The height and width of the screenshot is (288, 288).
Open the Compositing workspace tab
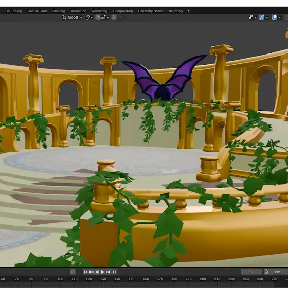(123, 11)
